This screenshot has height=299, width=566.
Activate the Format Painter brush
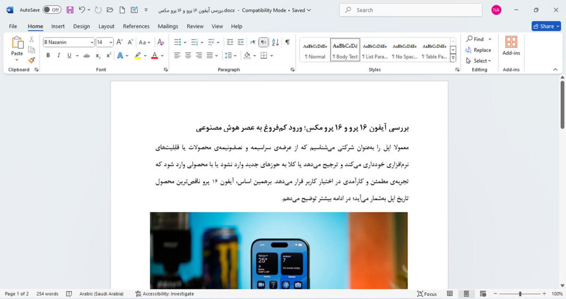32,60
